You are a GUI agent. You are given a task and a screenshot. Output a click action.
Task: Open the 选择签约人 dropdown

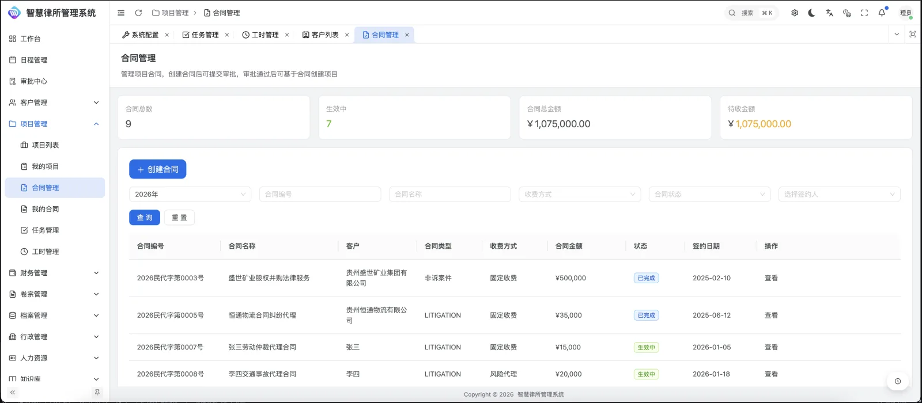click(840, 195)
